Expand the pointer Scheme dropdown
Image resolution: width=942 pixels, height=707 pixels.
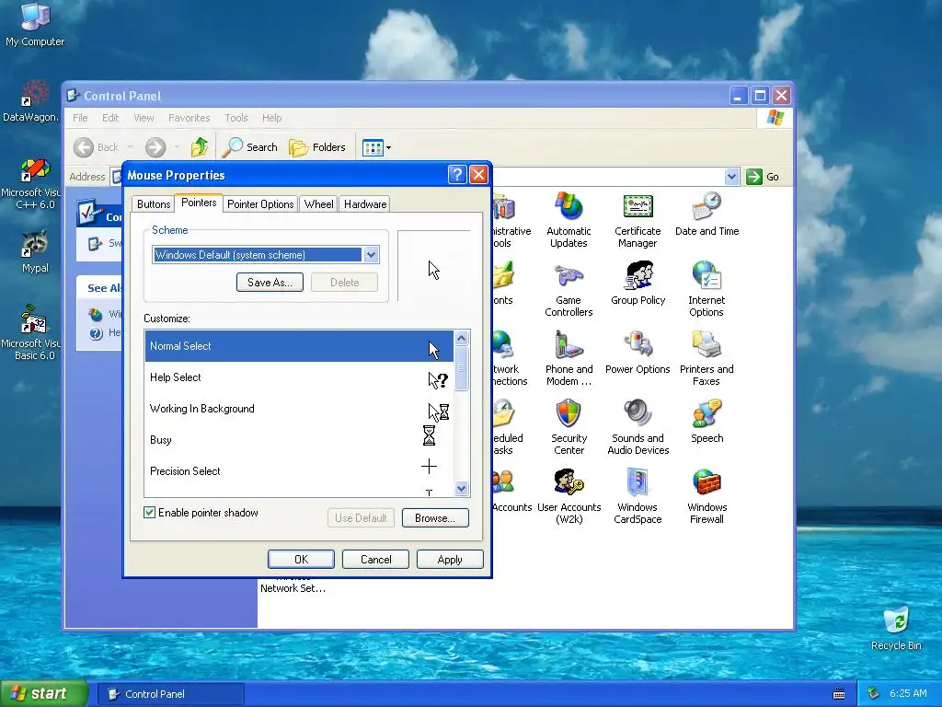pos(371,255)
